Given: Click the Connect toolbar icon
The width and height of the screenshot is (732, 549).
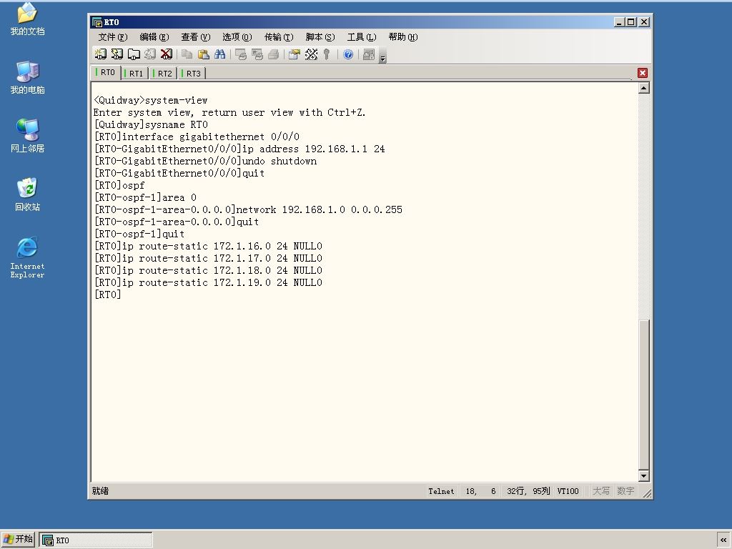Looking at the screenshot, I should (x=100, y=54).
